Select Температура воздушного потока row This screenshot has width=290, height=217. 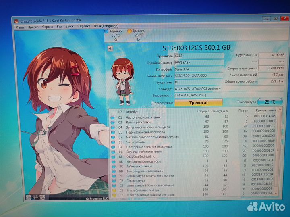click(193, 175)
